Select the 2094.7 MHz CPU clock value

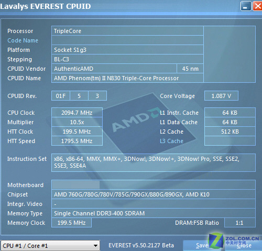(77, 113)
